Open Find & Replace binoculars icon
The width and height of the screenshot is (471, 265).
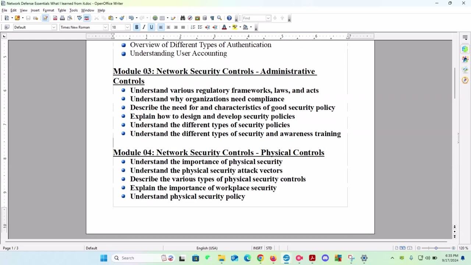[x=183, y=18]
